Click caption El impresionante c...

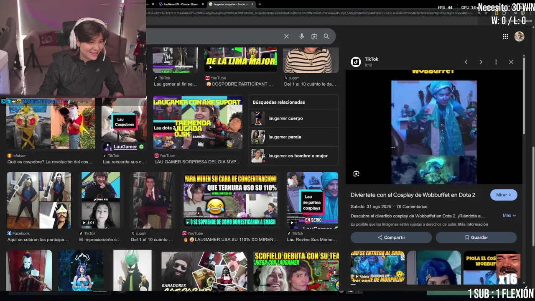click(100, 240)
